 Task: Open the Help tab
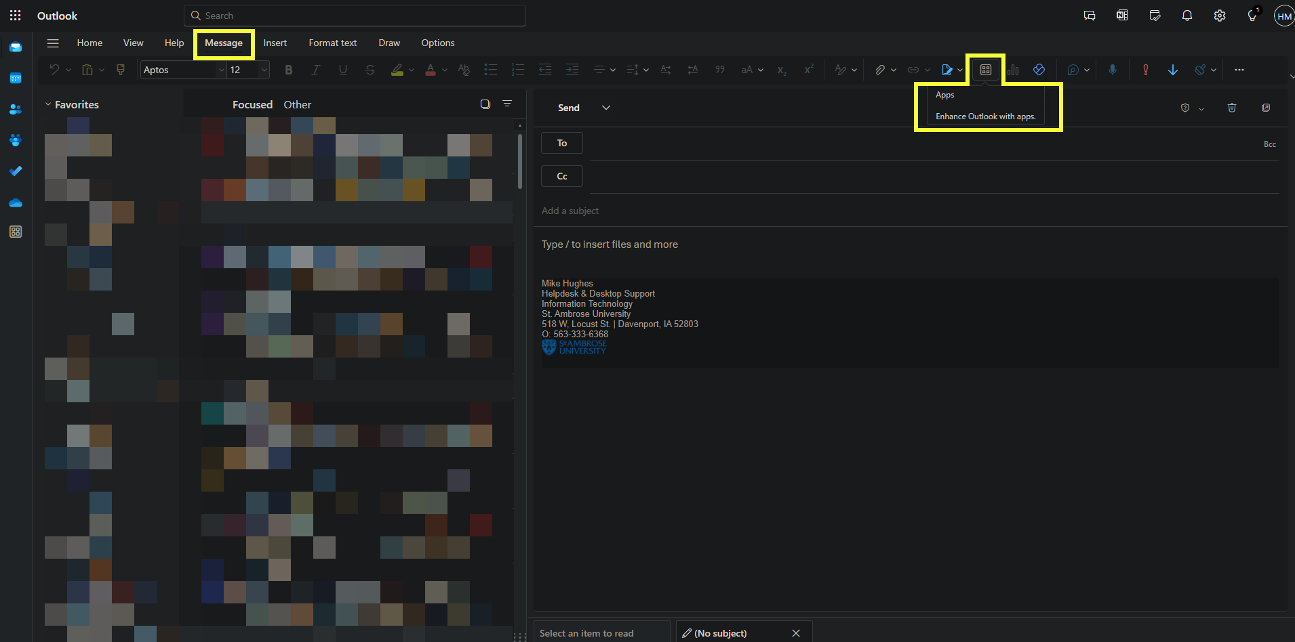(174, 43)
